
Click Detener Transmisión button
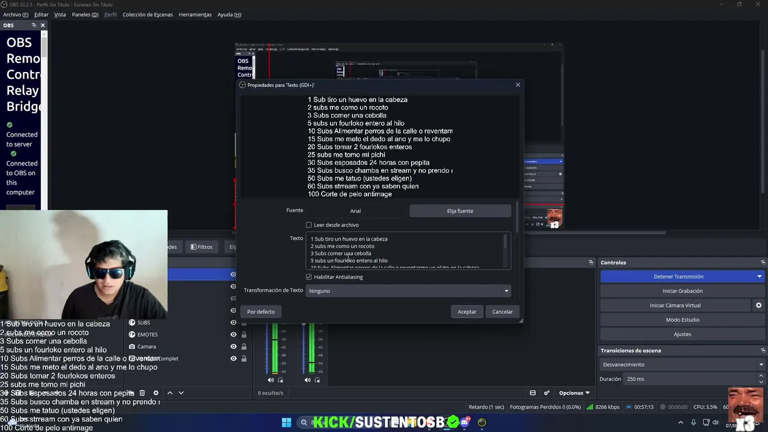pyautogui.click(x=678, y=277)
